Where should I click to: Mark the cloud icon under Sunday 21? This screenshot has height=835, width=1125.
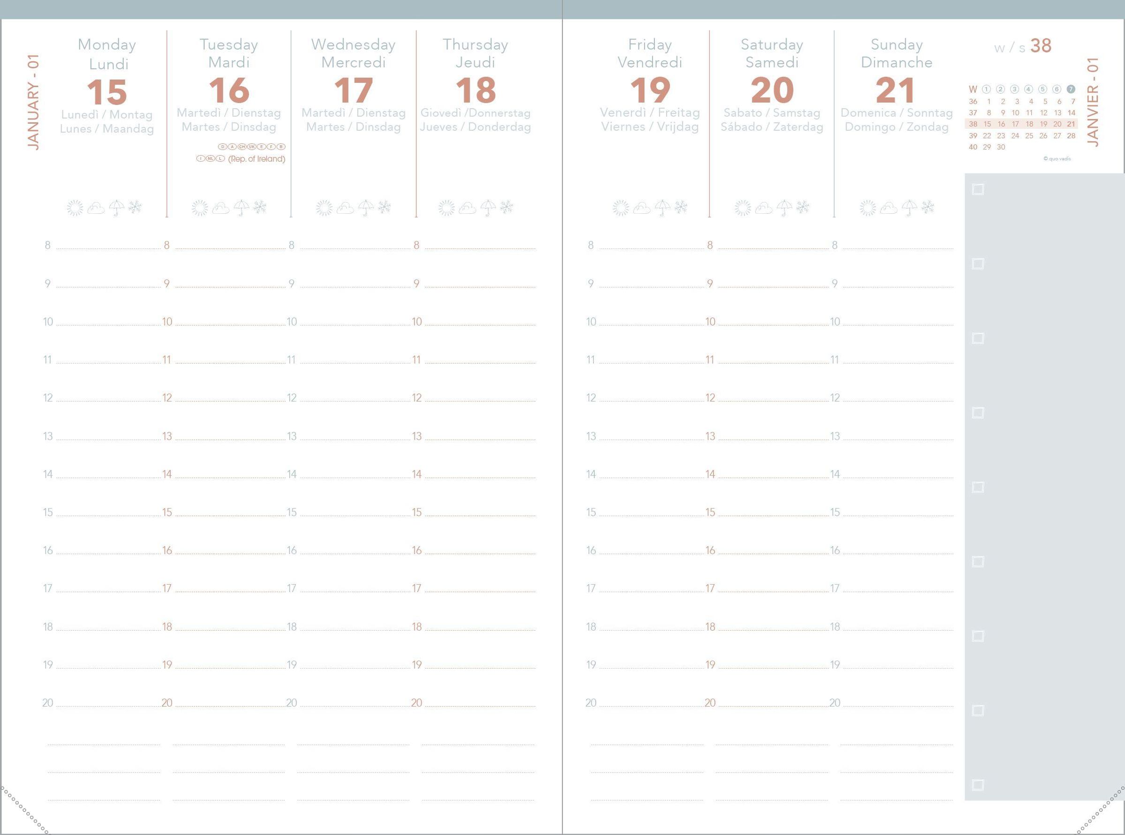coord(888,208)
